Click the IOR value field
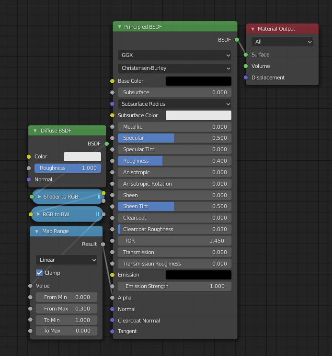The width and height of the screenshot is (332, 356). pyautogui.click(x=174, y=241)
